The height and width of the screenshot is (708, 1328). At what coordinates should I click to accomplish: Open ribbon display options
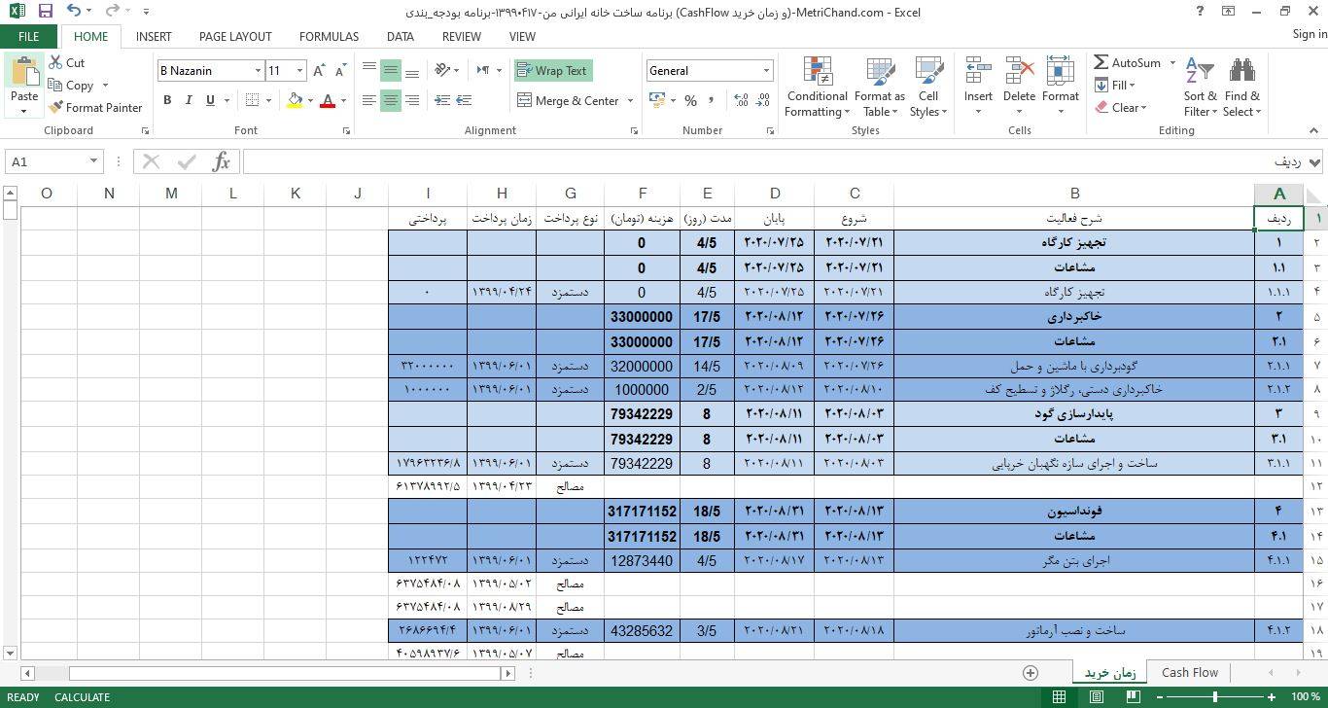(1228, 12)
